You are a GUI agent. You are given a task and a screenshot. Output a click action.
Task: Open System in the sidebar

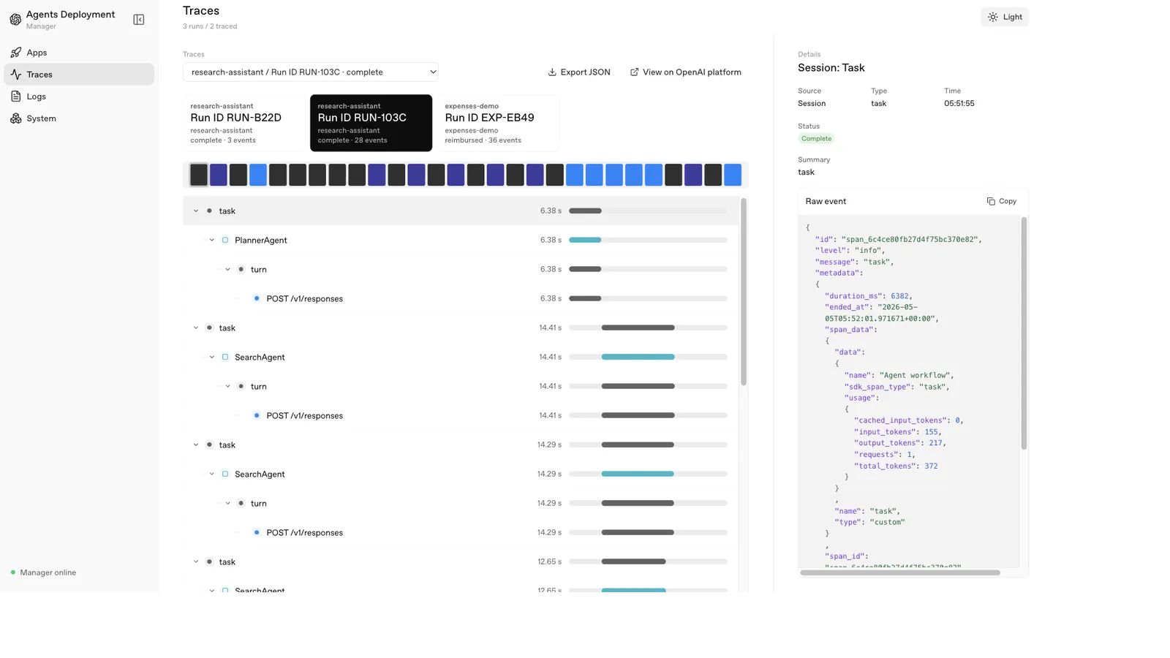point(79,118)
